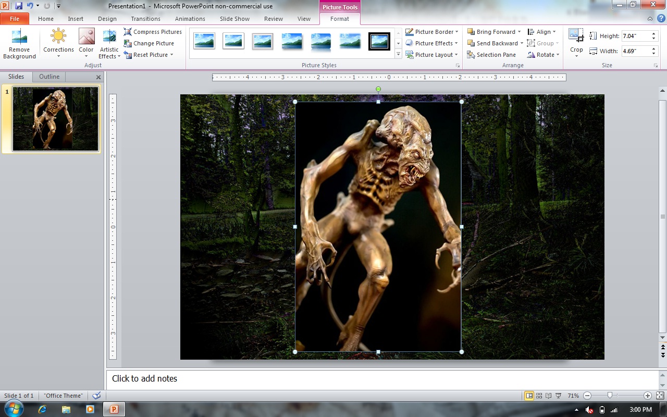Click the Height value field
This screenshot has height=417, width=667.
tap(635, 36)
